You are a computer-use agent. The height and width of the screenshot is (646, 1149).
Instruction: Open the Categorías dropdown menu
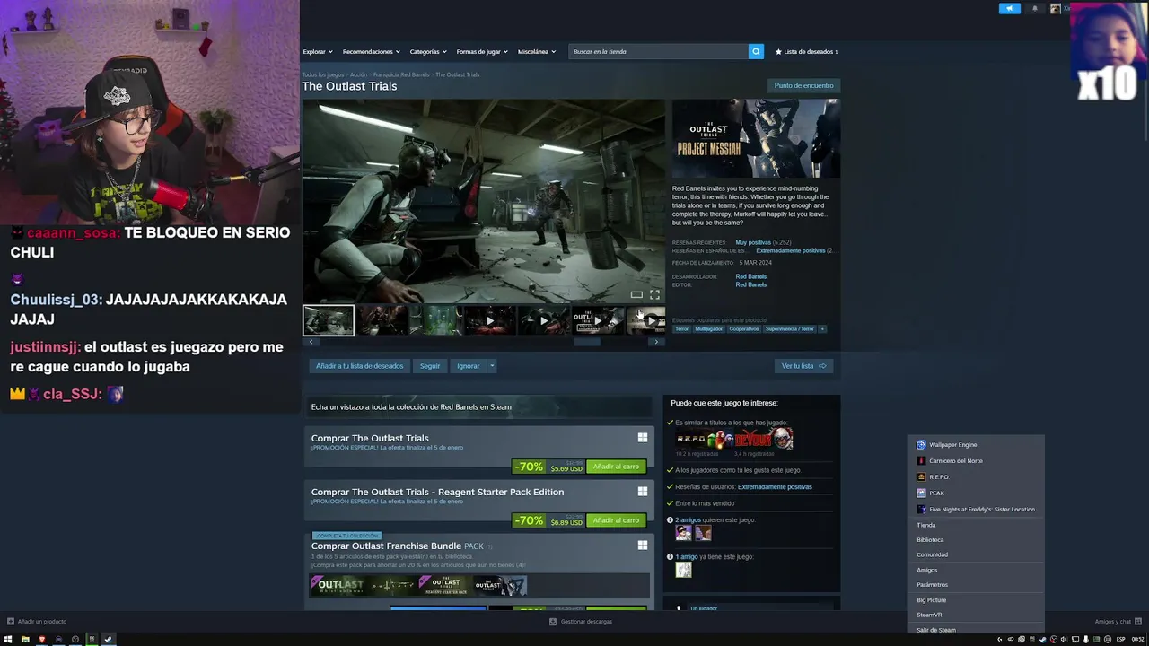(x=428, y=52)
